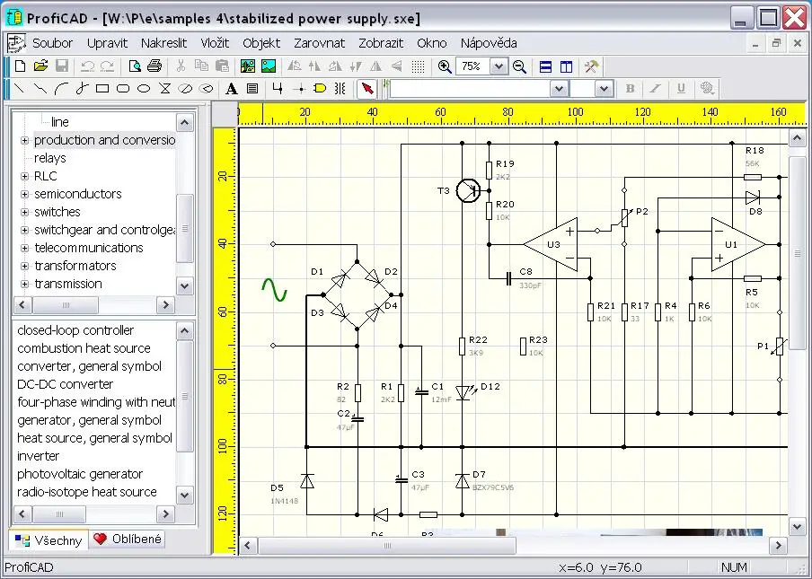Click the Print icon in toolbar
The image size is (812, 579).
tap(154, 66)
